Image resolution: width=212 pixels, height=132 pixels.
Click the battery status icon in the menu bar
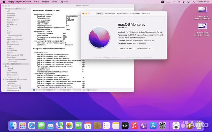click(168, 2)
